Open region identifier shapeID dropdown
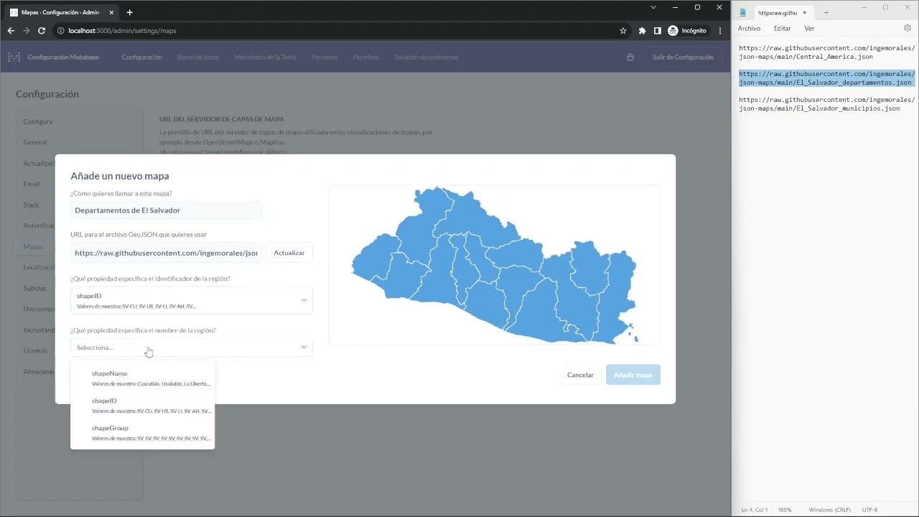The height and width of the screenshot is (517, 919). click(x=192, y=300)
